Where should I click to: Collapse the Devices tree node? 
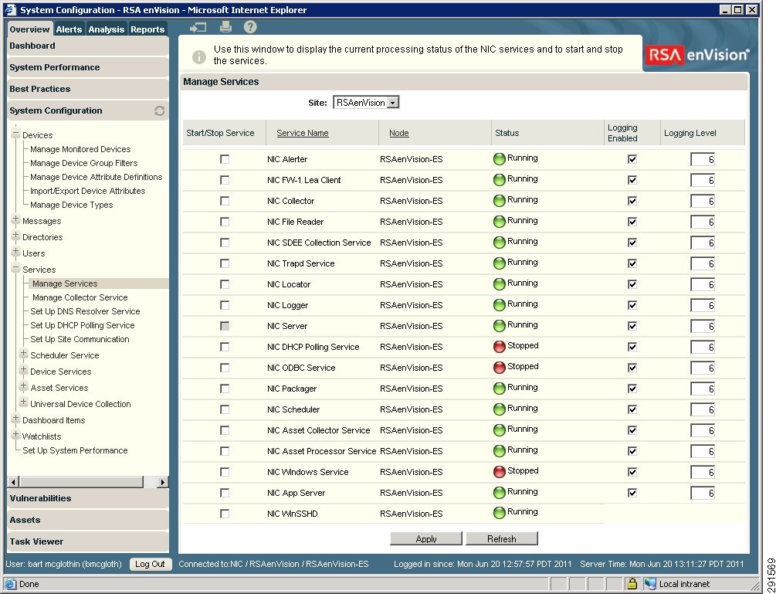(16, 133)
